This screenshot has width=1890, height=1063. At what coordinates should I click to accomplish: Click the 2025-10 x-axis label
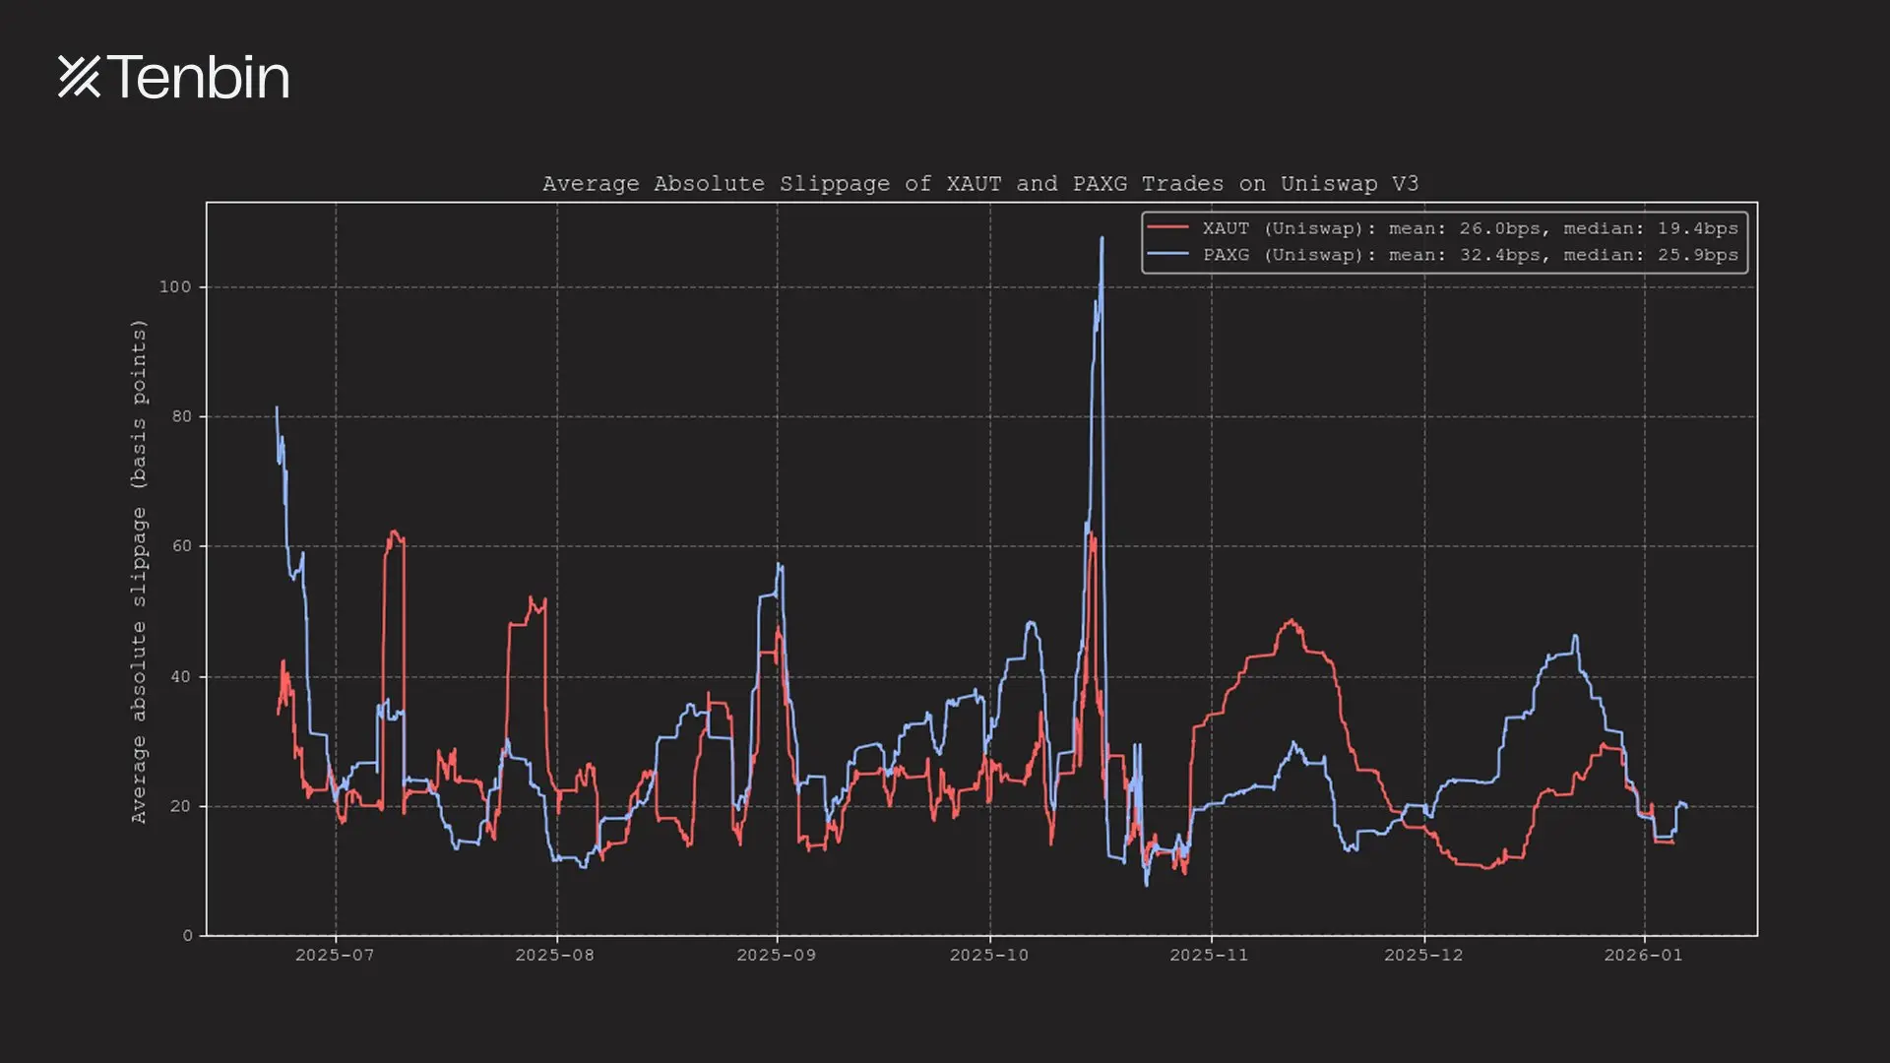tap(989, 955)
